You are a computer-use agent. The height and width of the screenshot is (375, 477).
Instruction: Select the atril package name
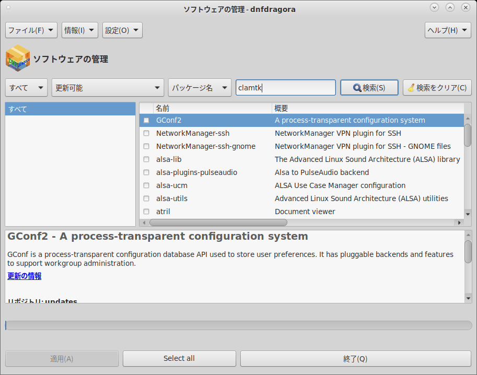pos(163,212)
